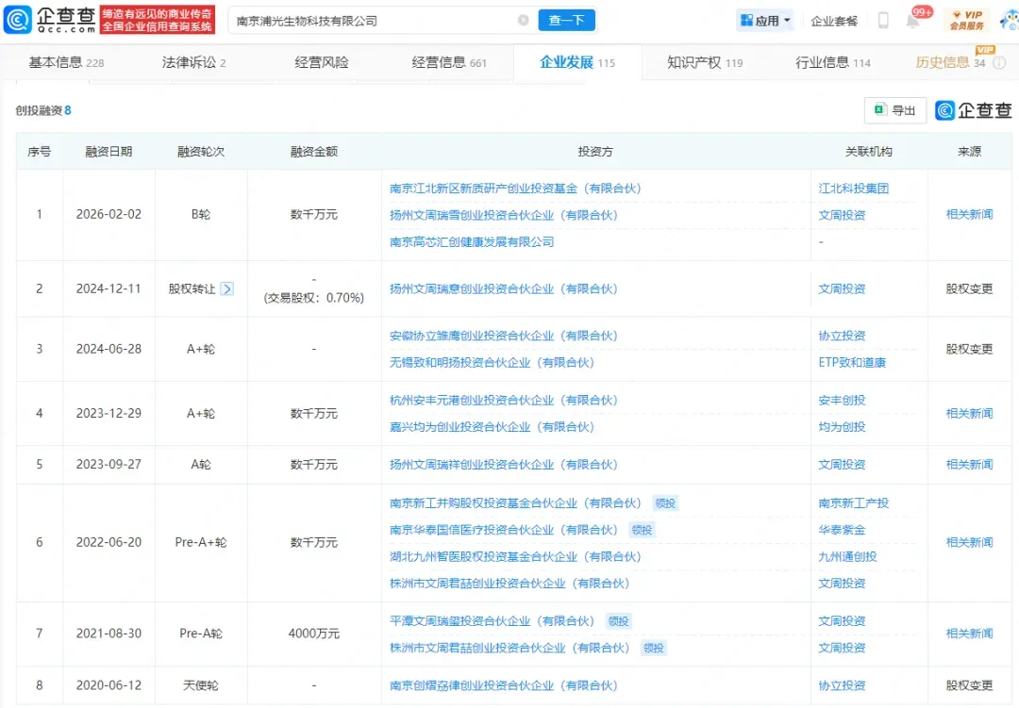Switch to the 经营信息 tab

click(449, 63)
